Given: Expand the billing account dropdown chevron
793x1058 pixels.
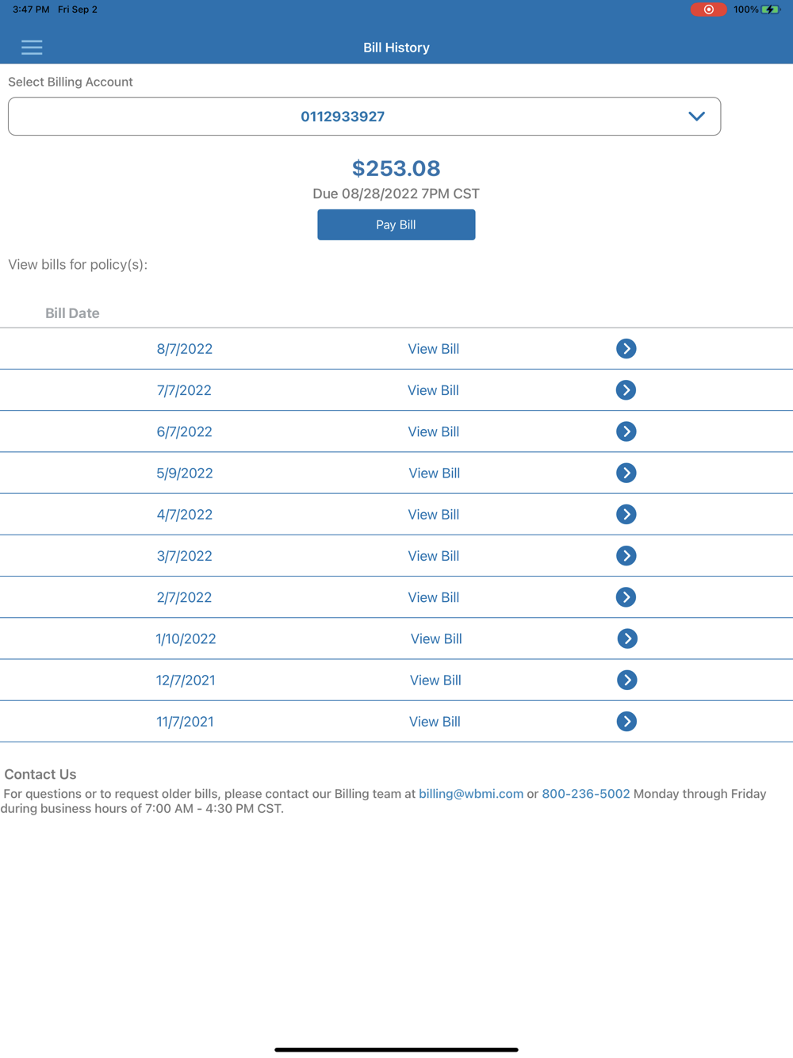Looking at the screenshot, I should point(696,117).
